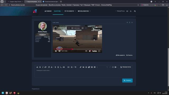The width and height of the screenshot is (169, 95).
Task: Open the ФОРУМЫ navigation item
Action: (58, 11)
